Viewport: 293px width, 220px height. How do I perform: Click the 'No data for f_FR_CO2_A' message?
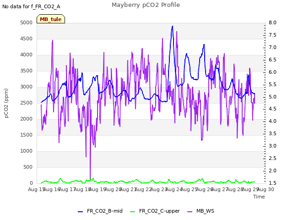(x=31, y=6)
